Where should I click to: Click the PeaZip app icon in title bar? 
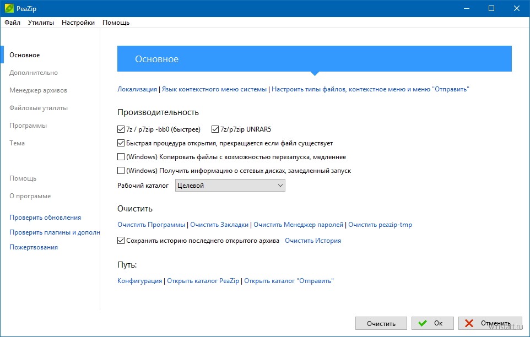9,8
